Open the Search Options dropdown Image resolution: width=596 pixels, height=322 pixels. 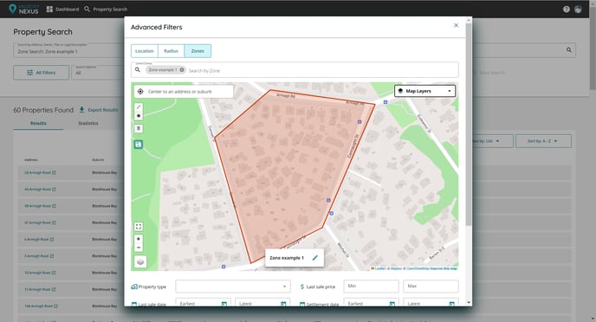(x=98, y=73)
